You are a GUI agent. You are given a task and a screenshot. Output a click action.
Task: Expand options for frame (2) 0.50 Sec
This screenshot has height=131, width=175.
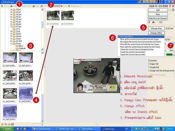click(62, 24)
